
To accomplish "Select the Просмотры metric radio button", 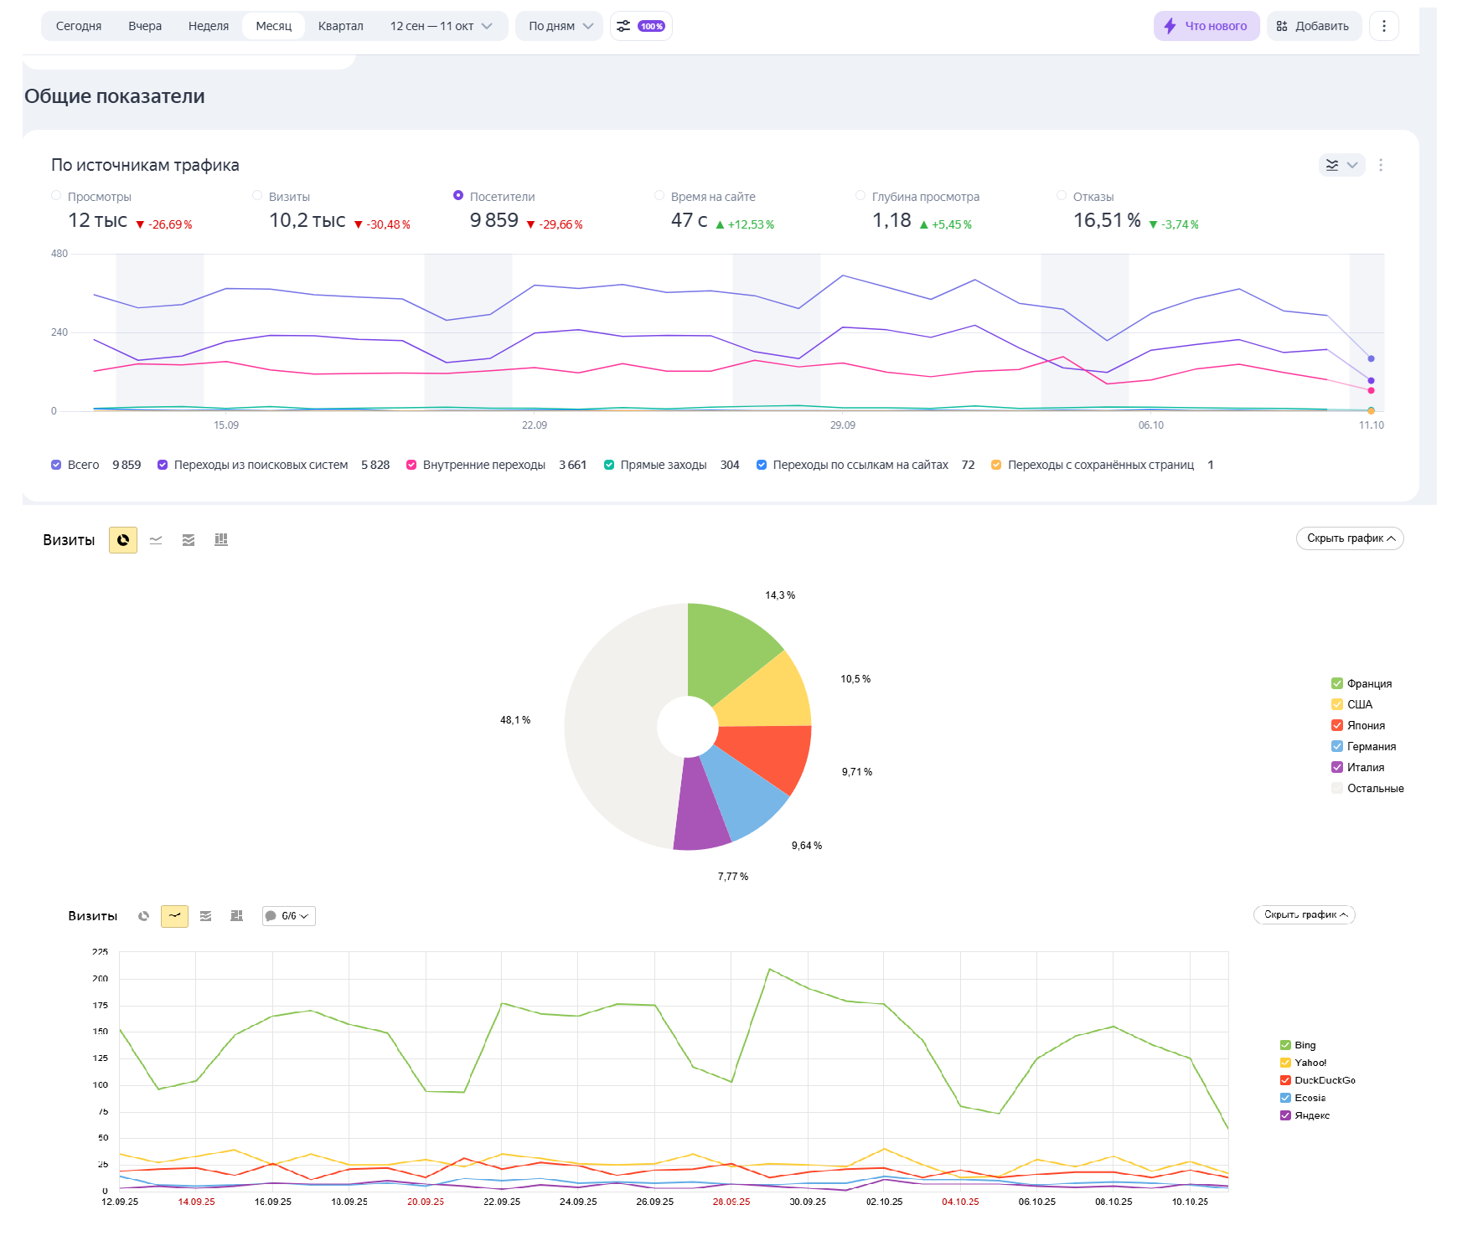I will (x=57, y=196).
